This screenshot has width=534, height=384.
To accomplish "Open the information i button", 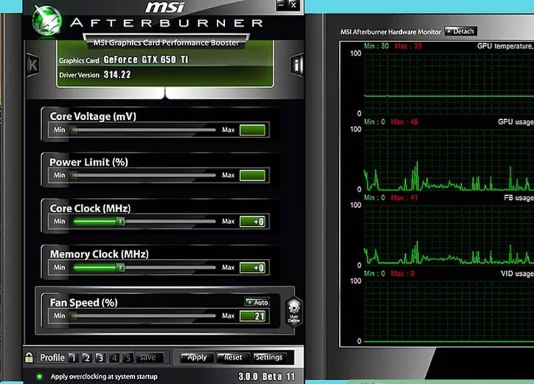I will (297, 65).
